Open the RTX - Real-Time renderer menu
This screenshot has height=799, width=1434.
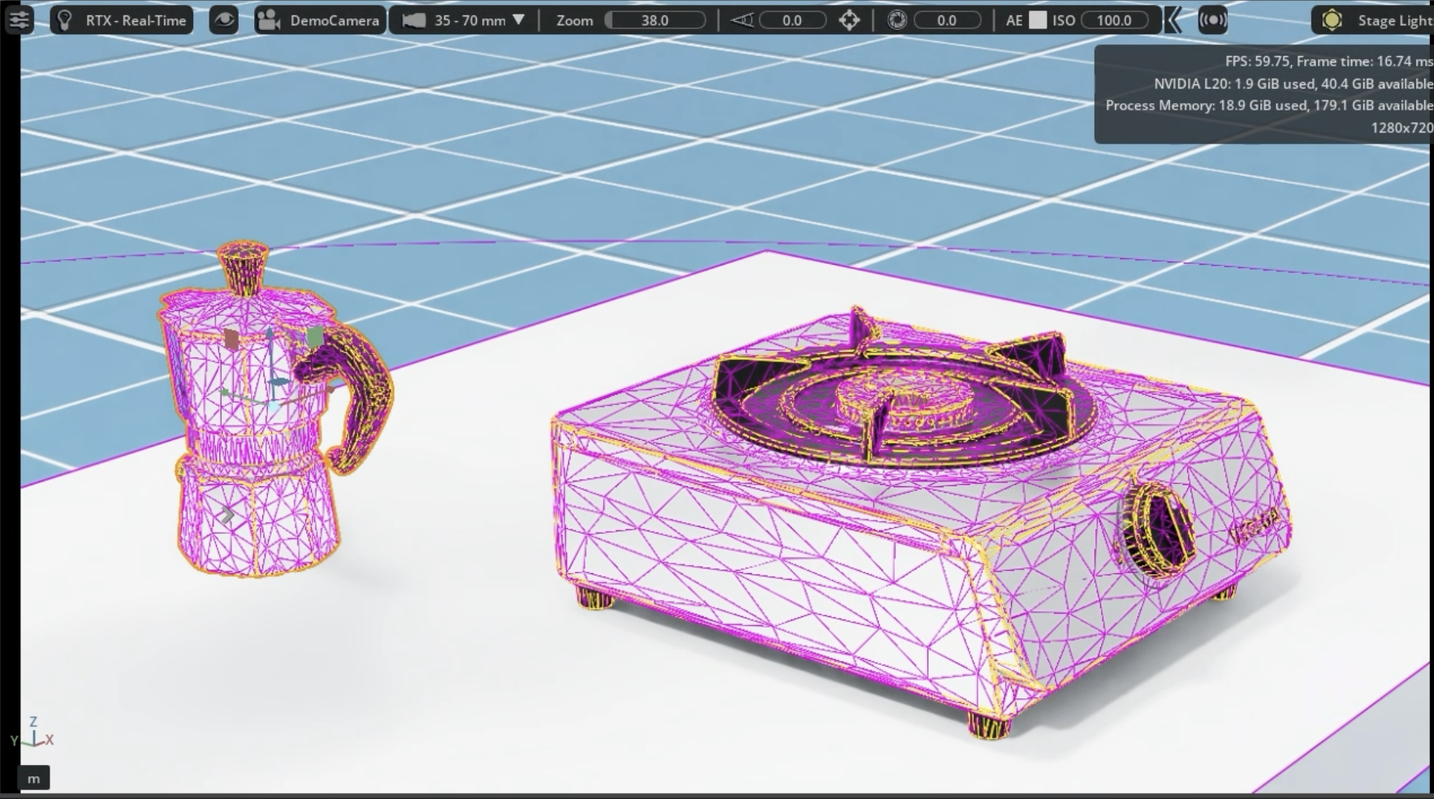point(121,19)
